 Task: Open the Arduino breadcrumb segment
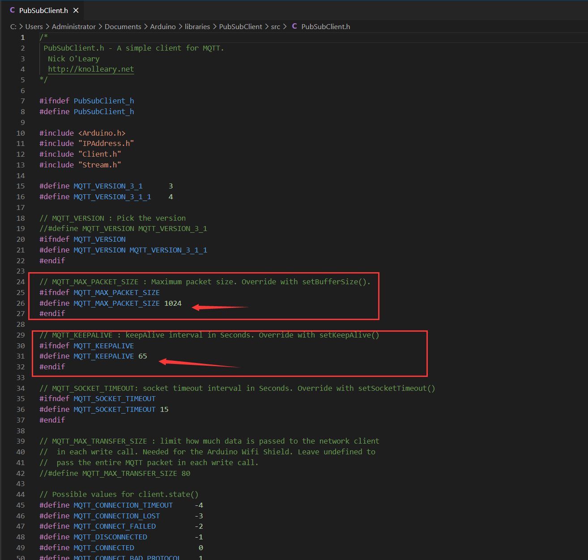click(163, 26)
